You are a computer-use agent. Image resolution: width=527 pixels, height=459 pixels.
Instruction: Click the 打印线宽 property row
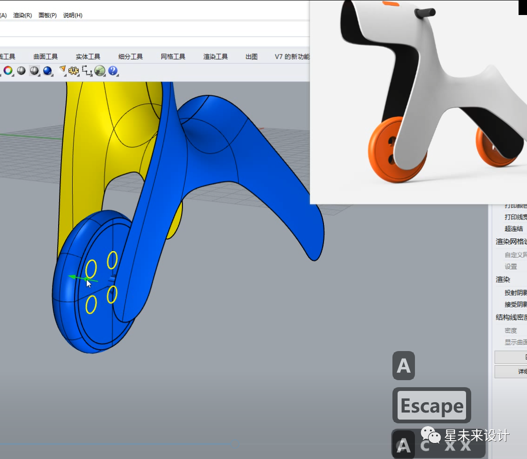(x=516, y=217)
